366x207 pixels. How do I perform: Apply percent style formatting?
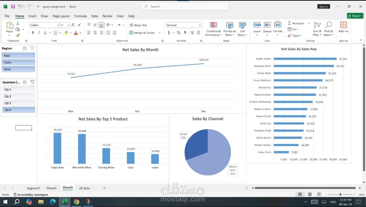[179, 33]
